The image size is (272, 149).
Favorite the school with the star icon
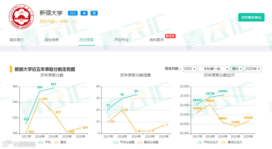75,21
